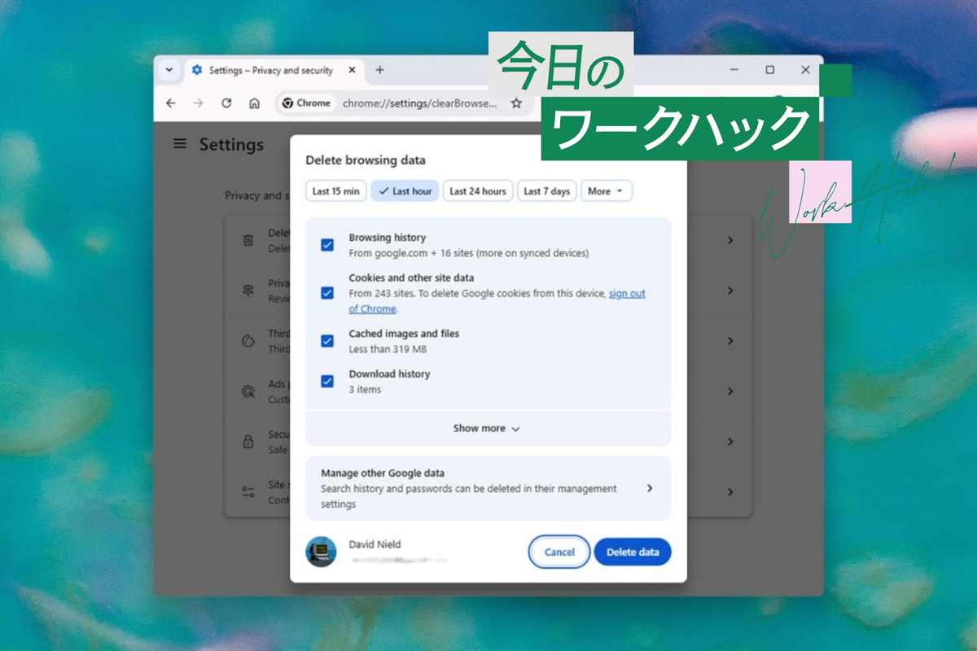Click the new tab plus icon
Screen dimensions: 977x651
point(379,70)
